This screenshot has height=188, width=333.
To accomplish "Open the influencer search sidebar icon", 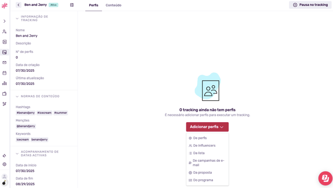I will pos(4,31).
